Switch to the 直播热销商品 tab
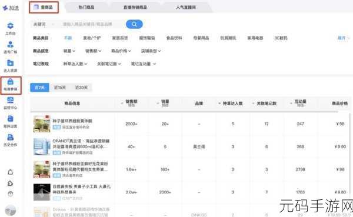 [x=135, y=8]
